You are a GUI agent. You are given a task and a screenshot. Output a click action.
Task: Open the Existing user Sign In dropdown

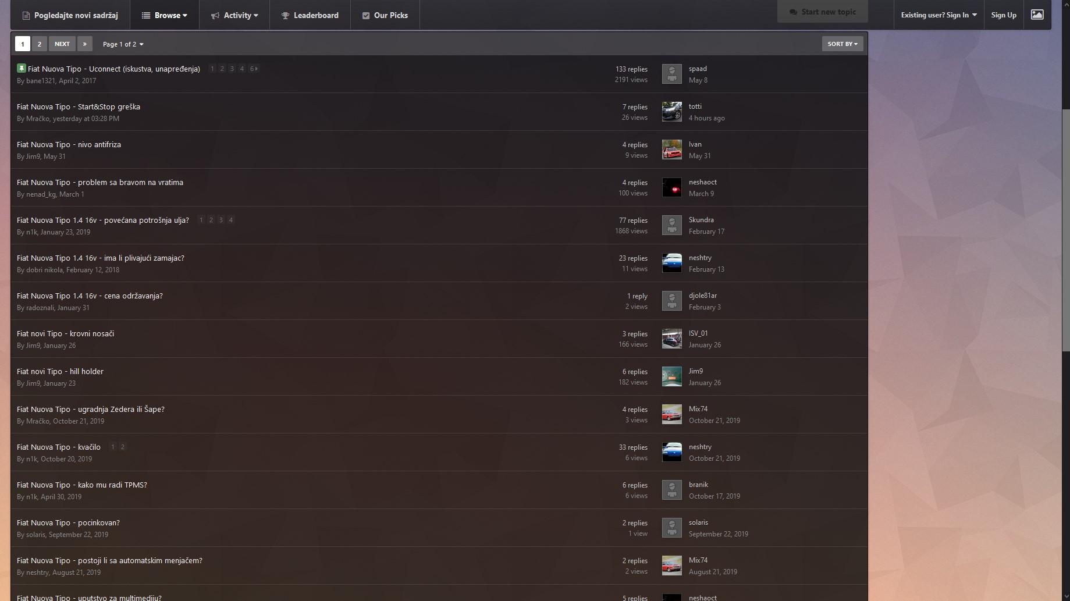point(939,15)
